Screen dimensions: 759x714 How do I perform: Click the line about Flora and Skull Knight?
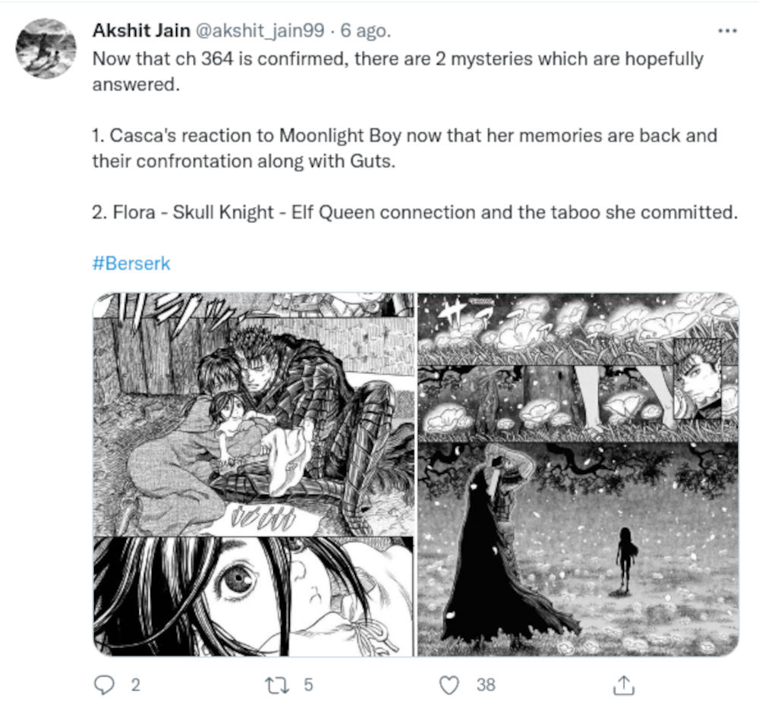414,212
